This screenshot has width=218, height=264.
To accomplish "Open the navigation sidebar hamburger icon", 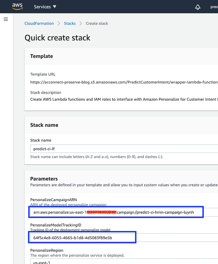I will (6, 19).
